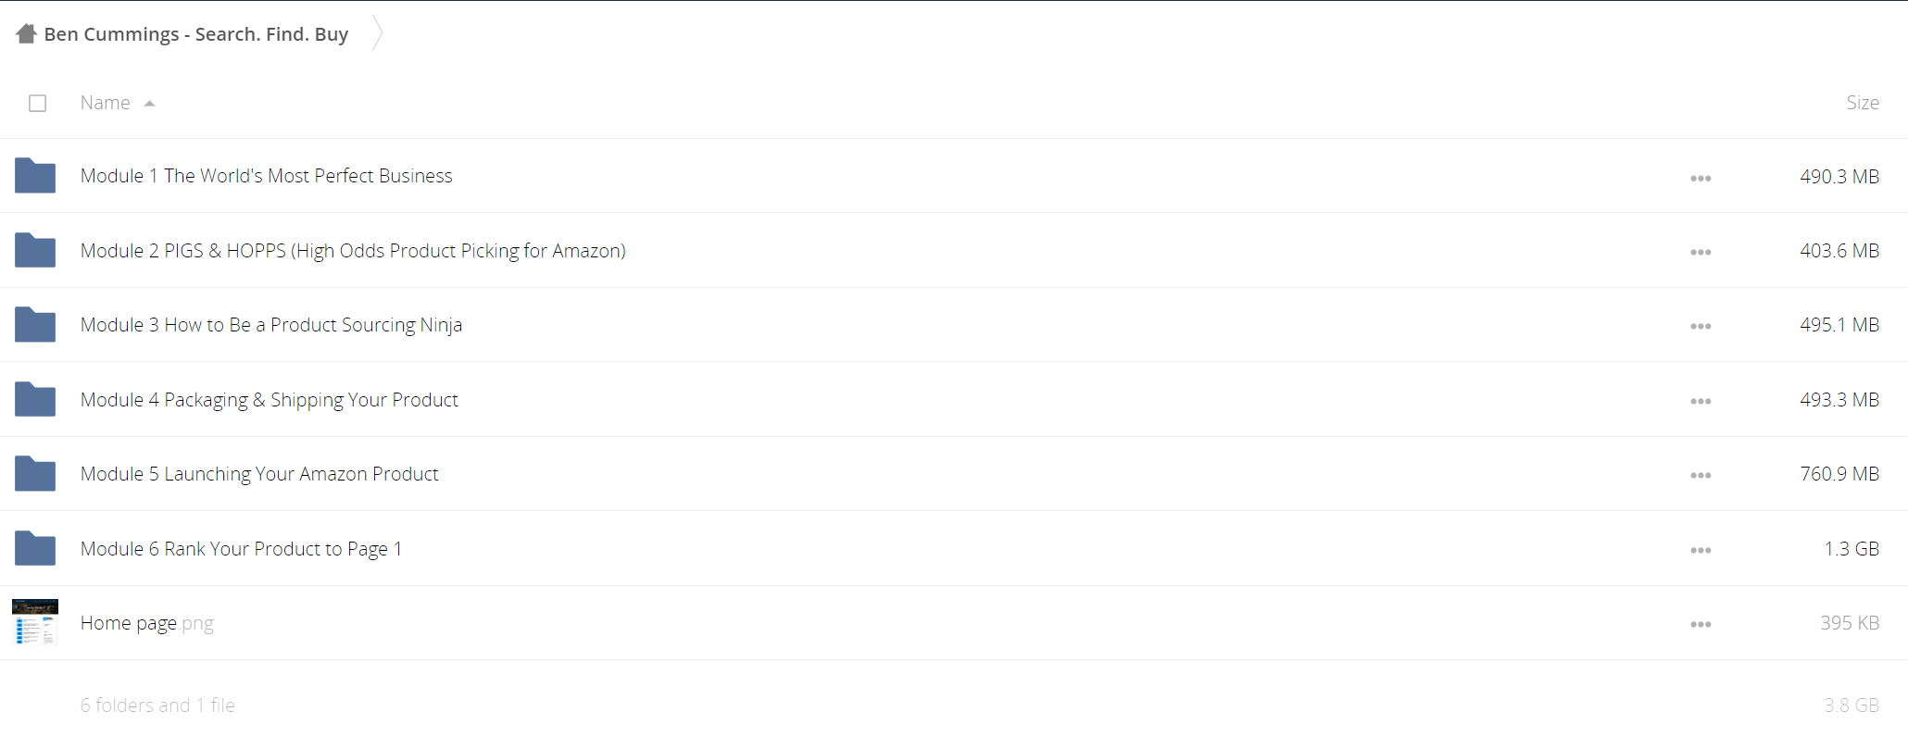Open Module 1 folder icon
The height and width of the screenshot is (749, 1908).
35,175
